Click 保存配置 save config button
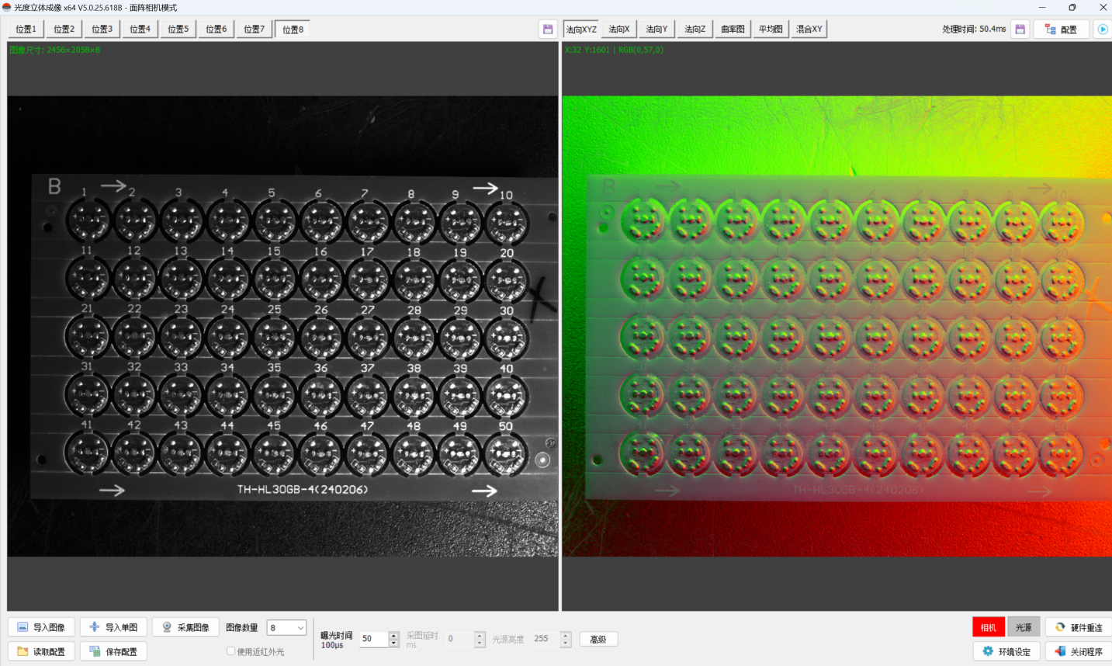Viewport: 1112px width, 666px height. pos(114,651)
